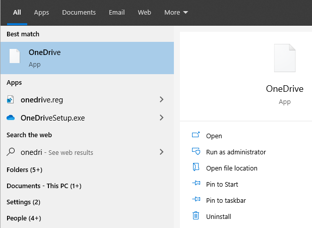The width and height of the screenshot is (312, 228).
Task: Choose Pin to taskbar
Action: tap(226, 201)
